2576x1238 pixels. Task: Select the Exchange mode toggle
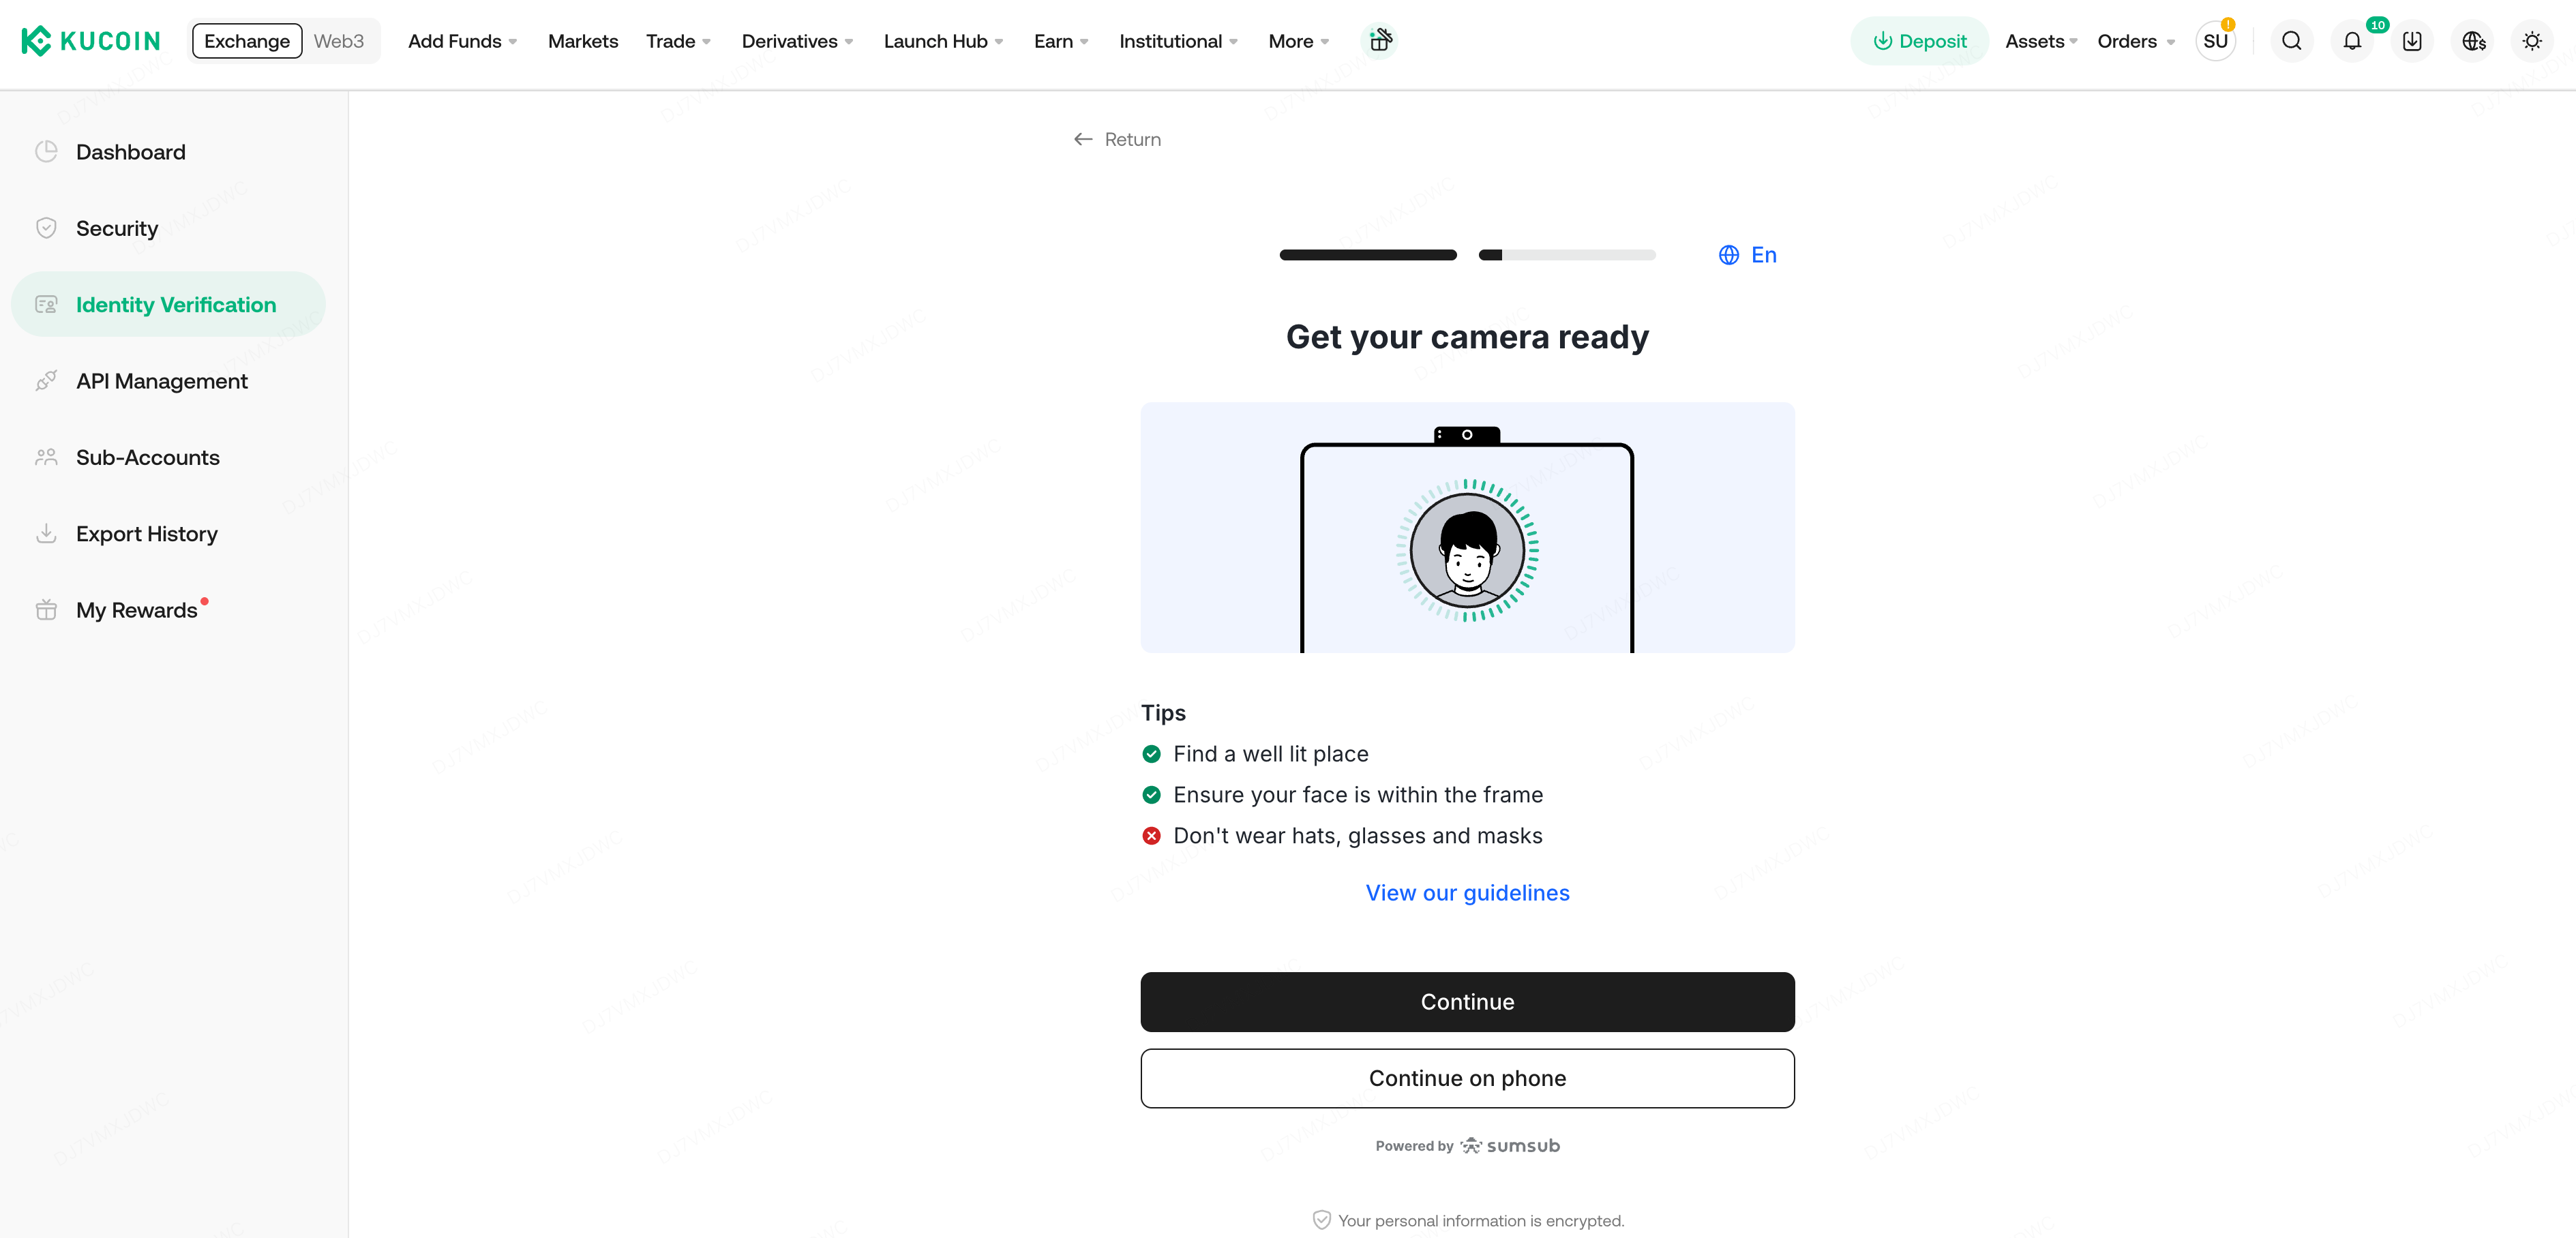tap(247, 41)
